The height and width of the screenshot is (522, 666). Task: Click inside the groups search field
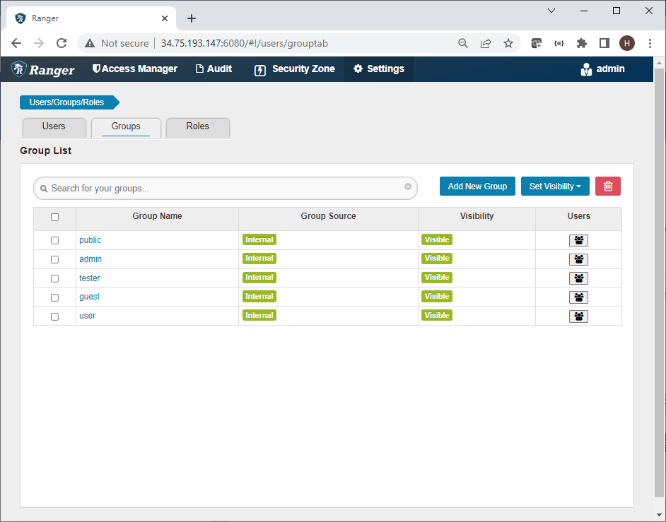pos(212,188)
